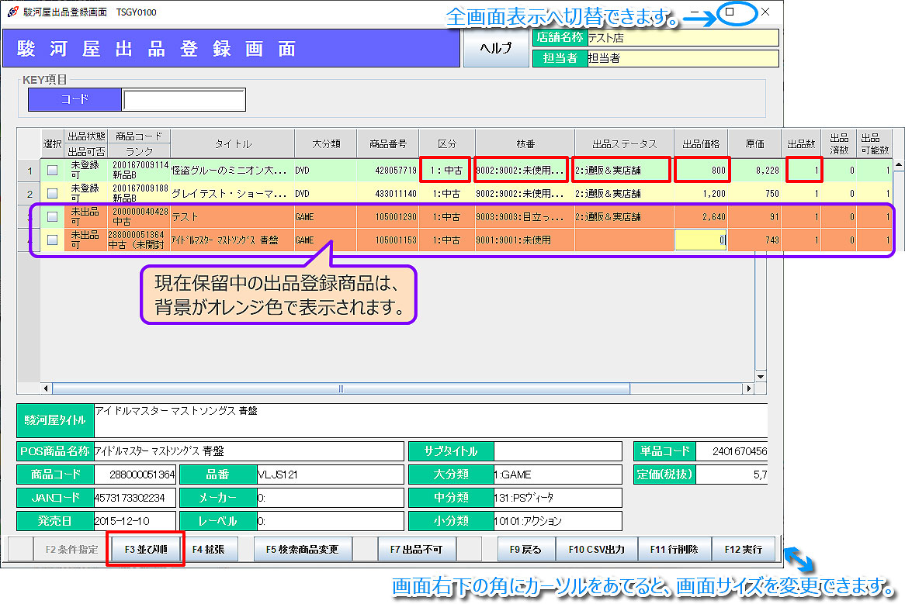Select the checkbox in row 4
Image resolution: width=905 pixels, height=604 pixels.
pyautogui.click(x=52, y=240)
